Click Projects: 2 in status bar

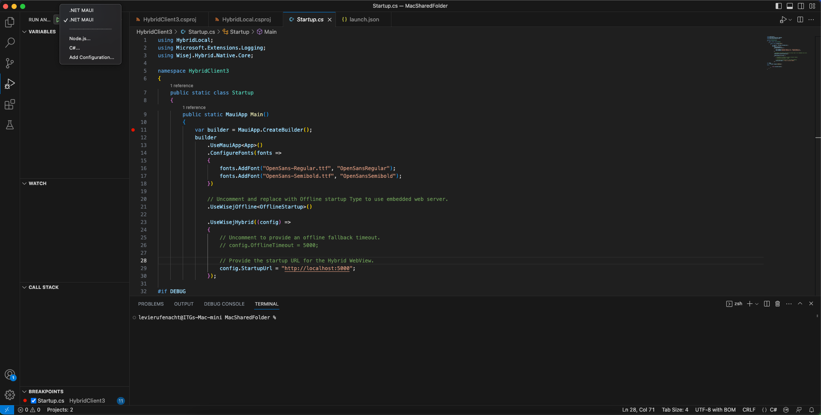[x=60, y=410]
